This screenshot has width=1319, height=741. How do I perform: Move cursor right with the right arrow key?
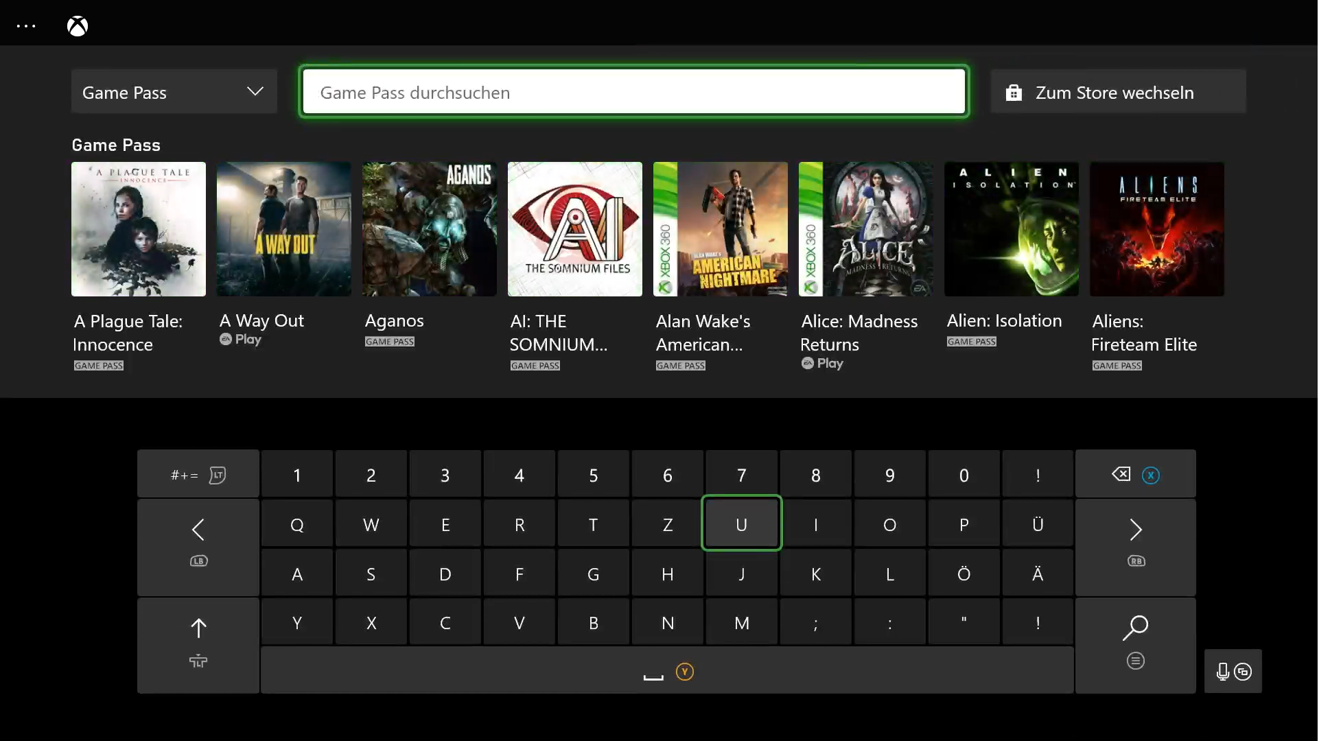1136,548
